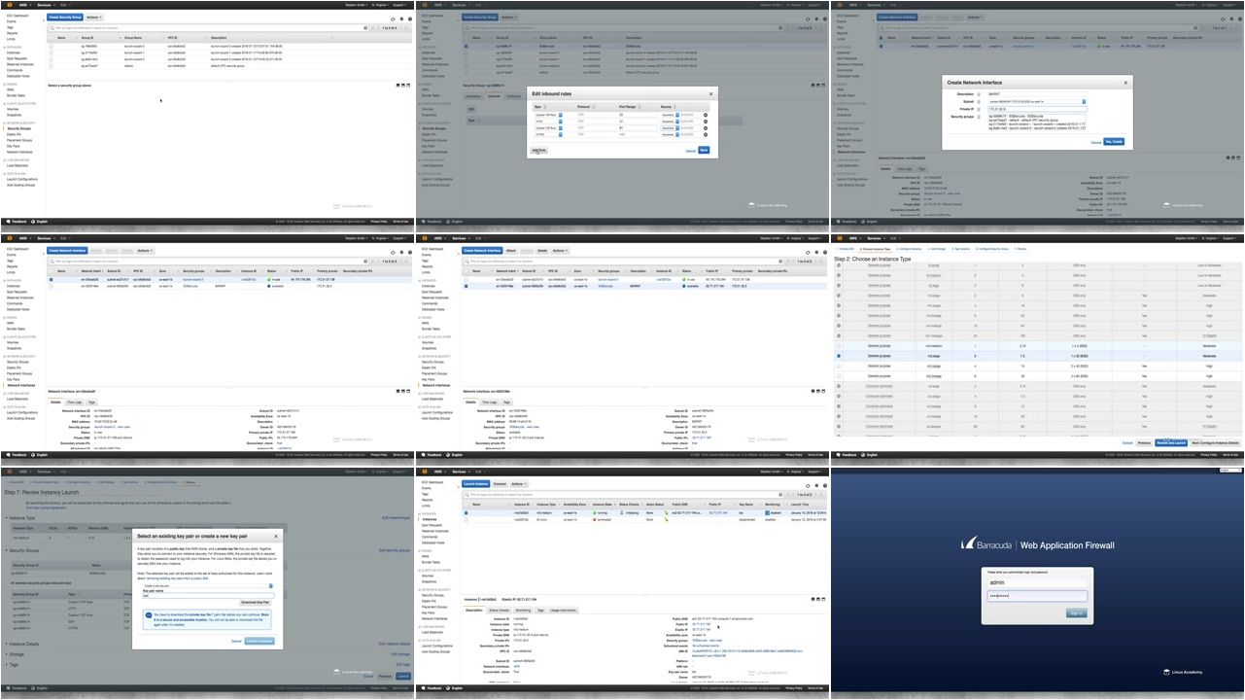
Task: Open Subnet dropdown in Create Network Interface
Action: point(1037,101)
